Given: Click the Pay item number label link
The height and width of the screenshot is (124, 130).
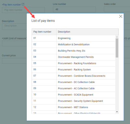Looking at the screenshot, I should [x=12, y=5].
